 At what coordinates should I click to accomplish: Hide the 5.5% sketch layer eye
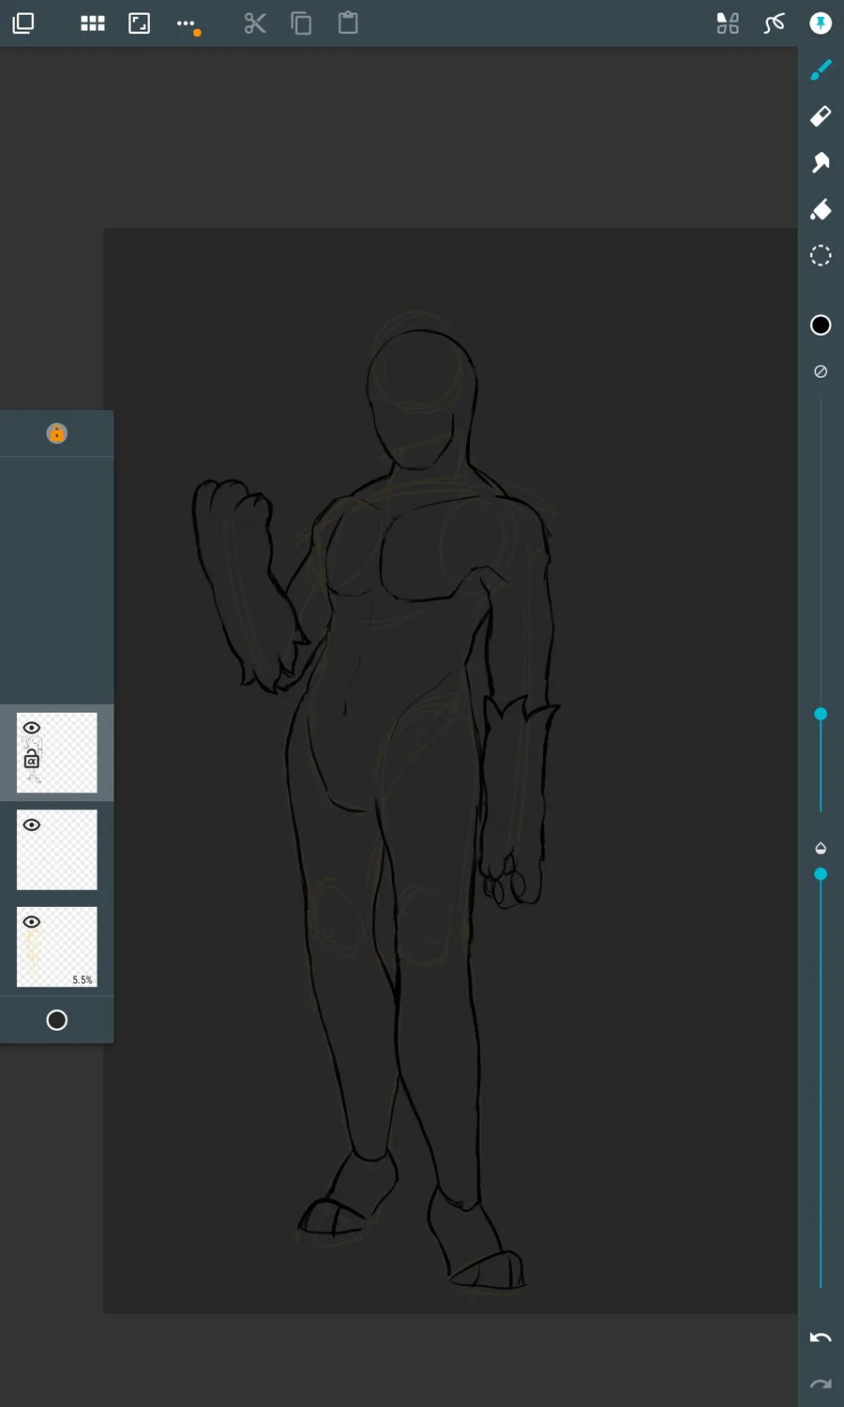coord(32,922)
